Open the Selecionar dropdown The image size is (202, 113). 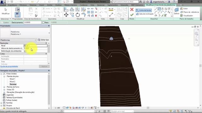(6, 19)
